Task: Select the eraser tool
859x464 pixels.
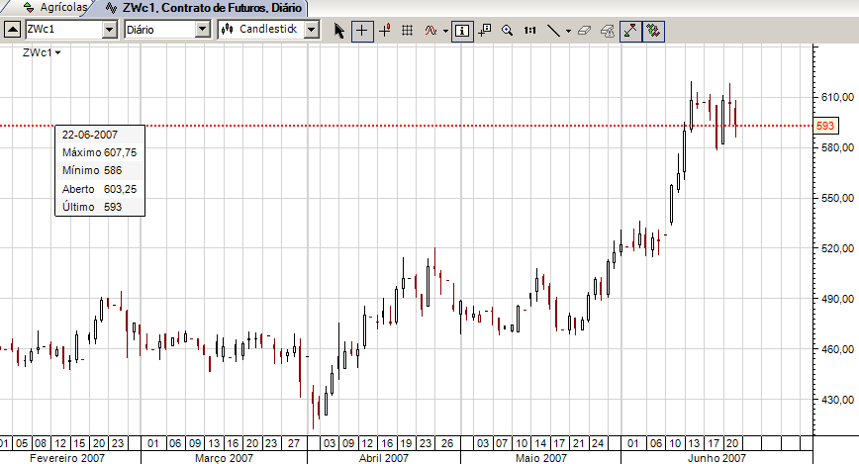Action: (585, 30)
